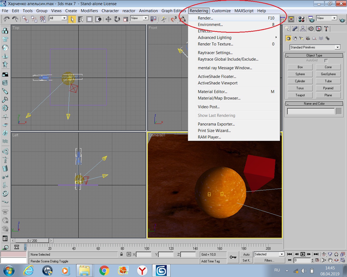Click the Use Pivot Point Center button
Image resolution: width=347 pixels, height=277 pixels.
tap(153, 19)
